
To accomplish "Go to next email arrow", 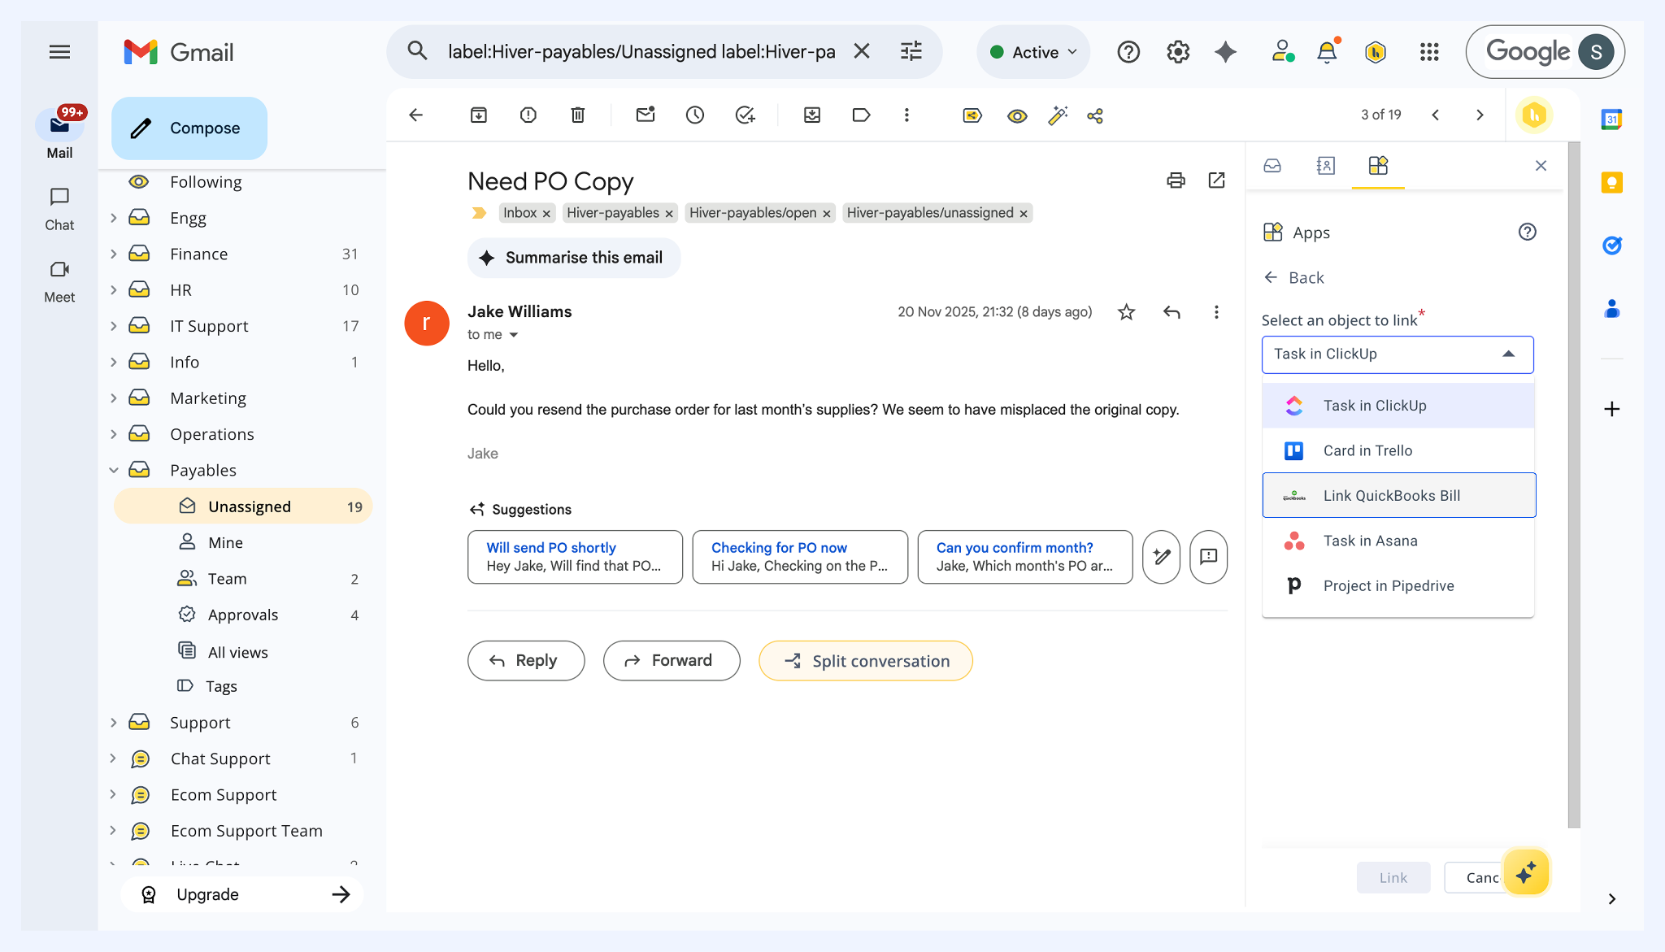I will 1480,115.
